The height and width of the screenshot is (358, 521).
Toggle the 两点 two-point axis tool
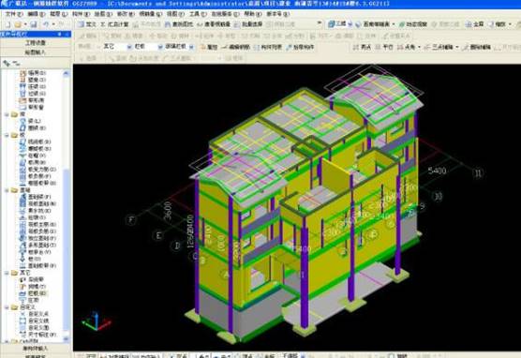click(x=363, y=47)
